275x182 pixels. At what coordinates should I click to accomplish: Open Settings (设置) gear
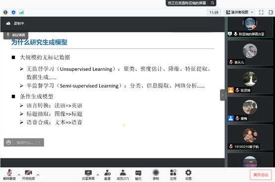click(x=188, y=175)
